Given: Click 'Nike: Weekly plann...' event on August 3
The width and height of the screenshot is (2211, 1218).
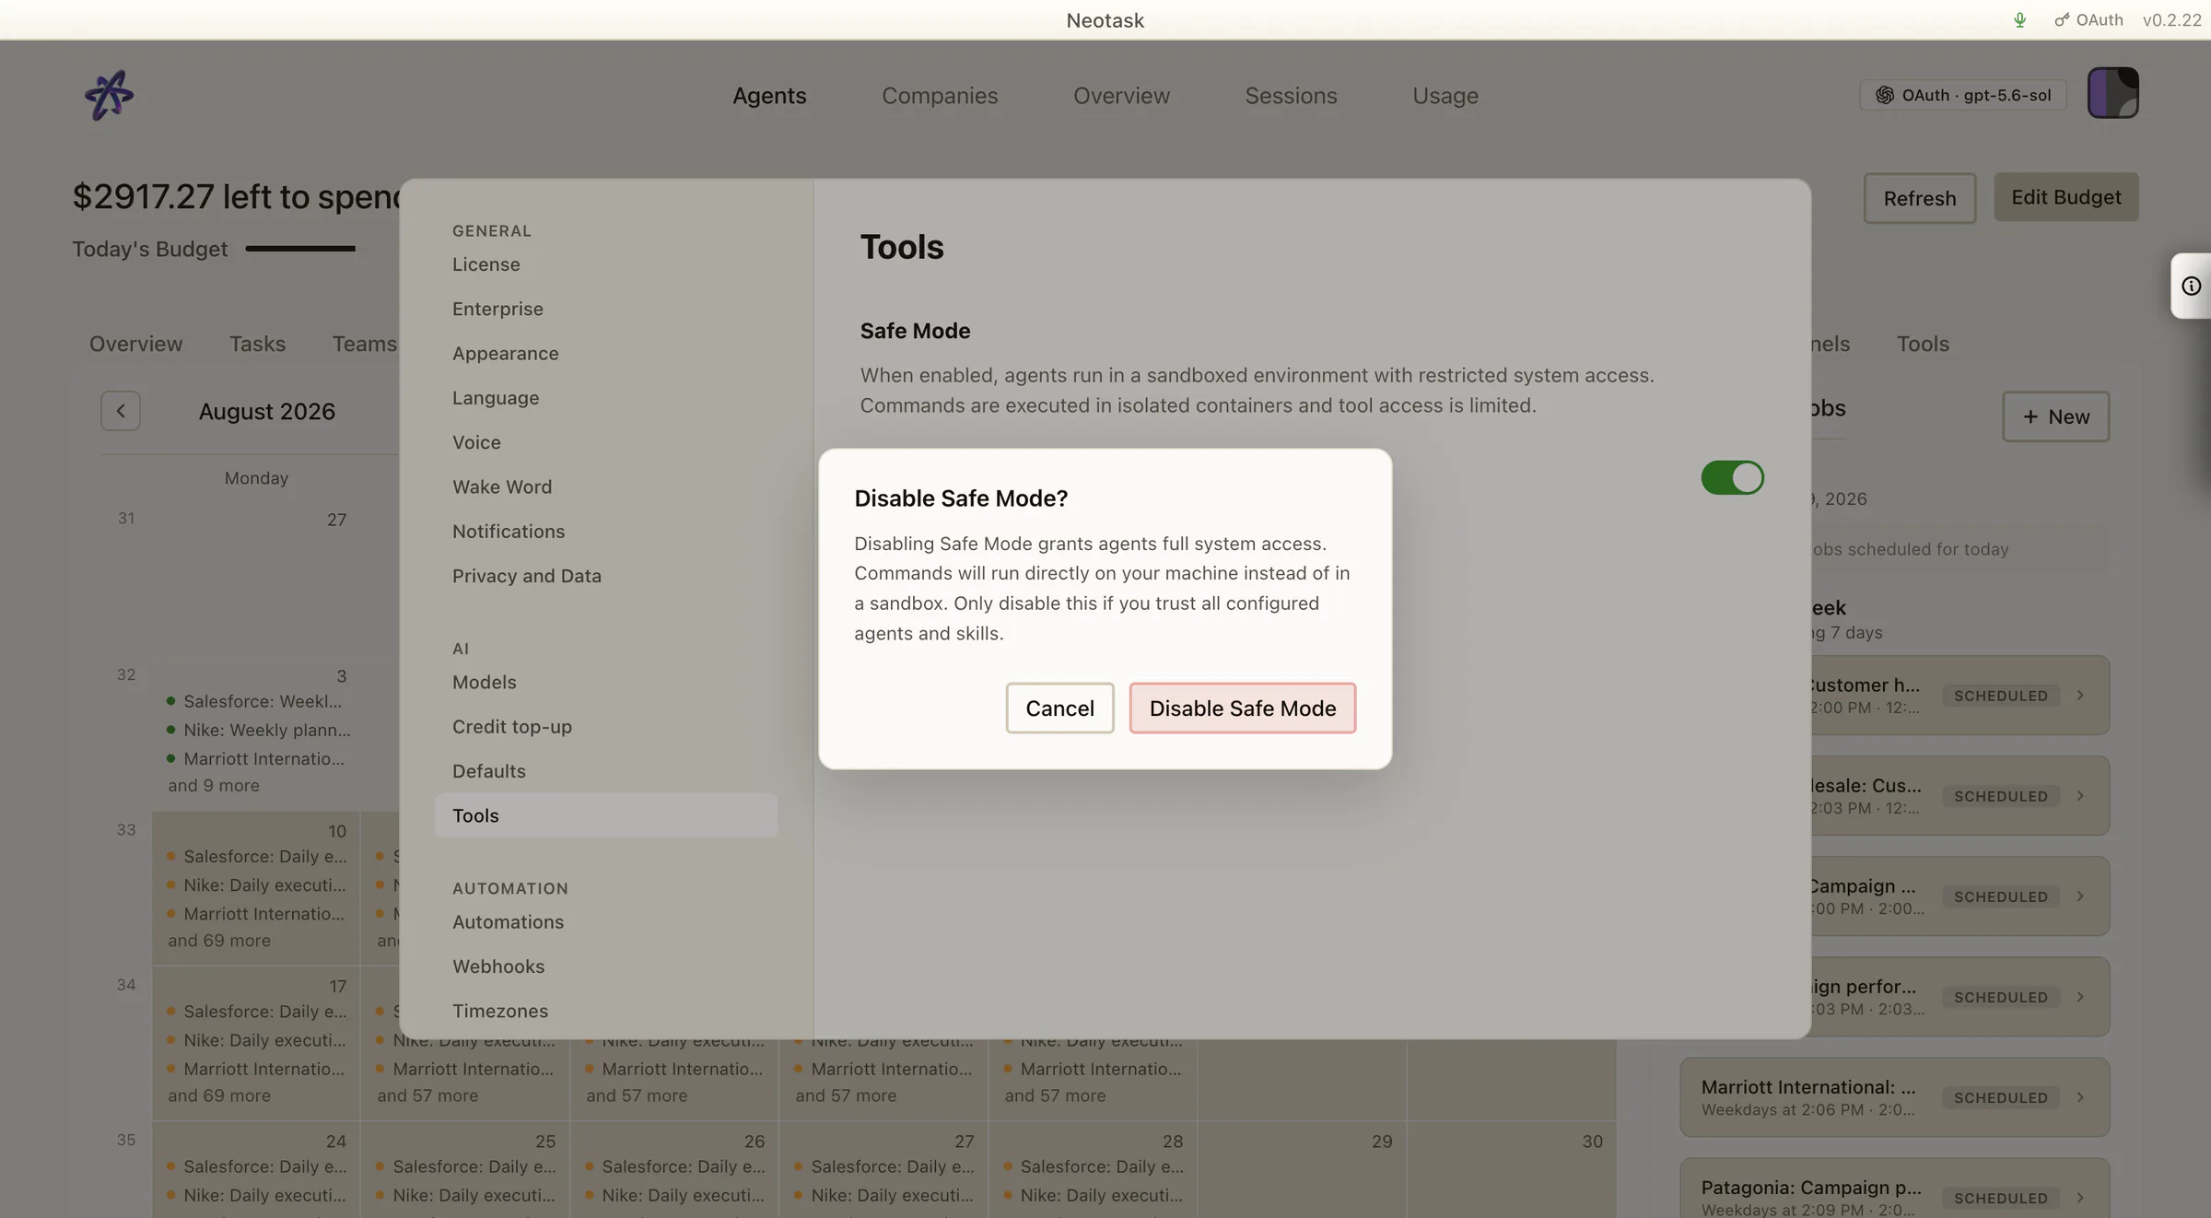Looking at the screenshot, I should 259,730.
